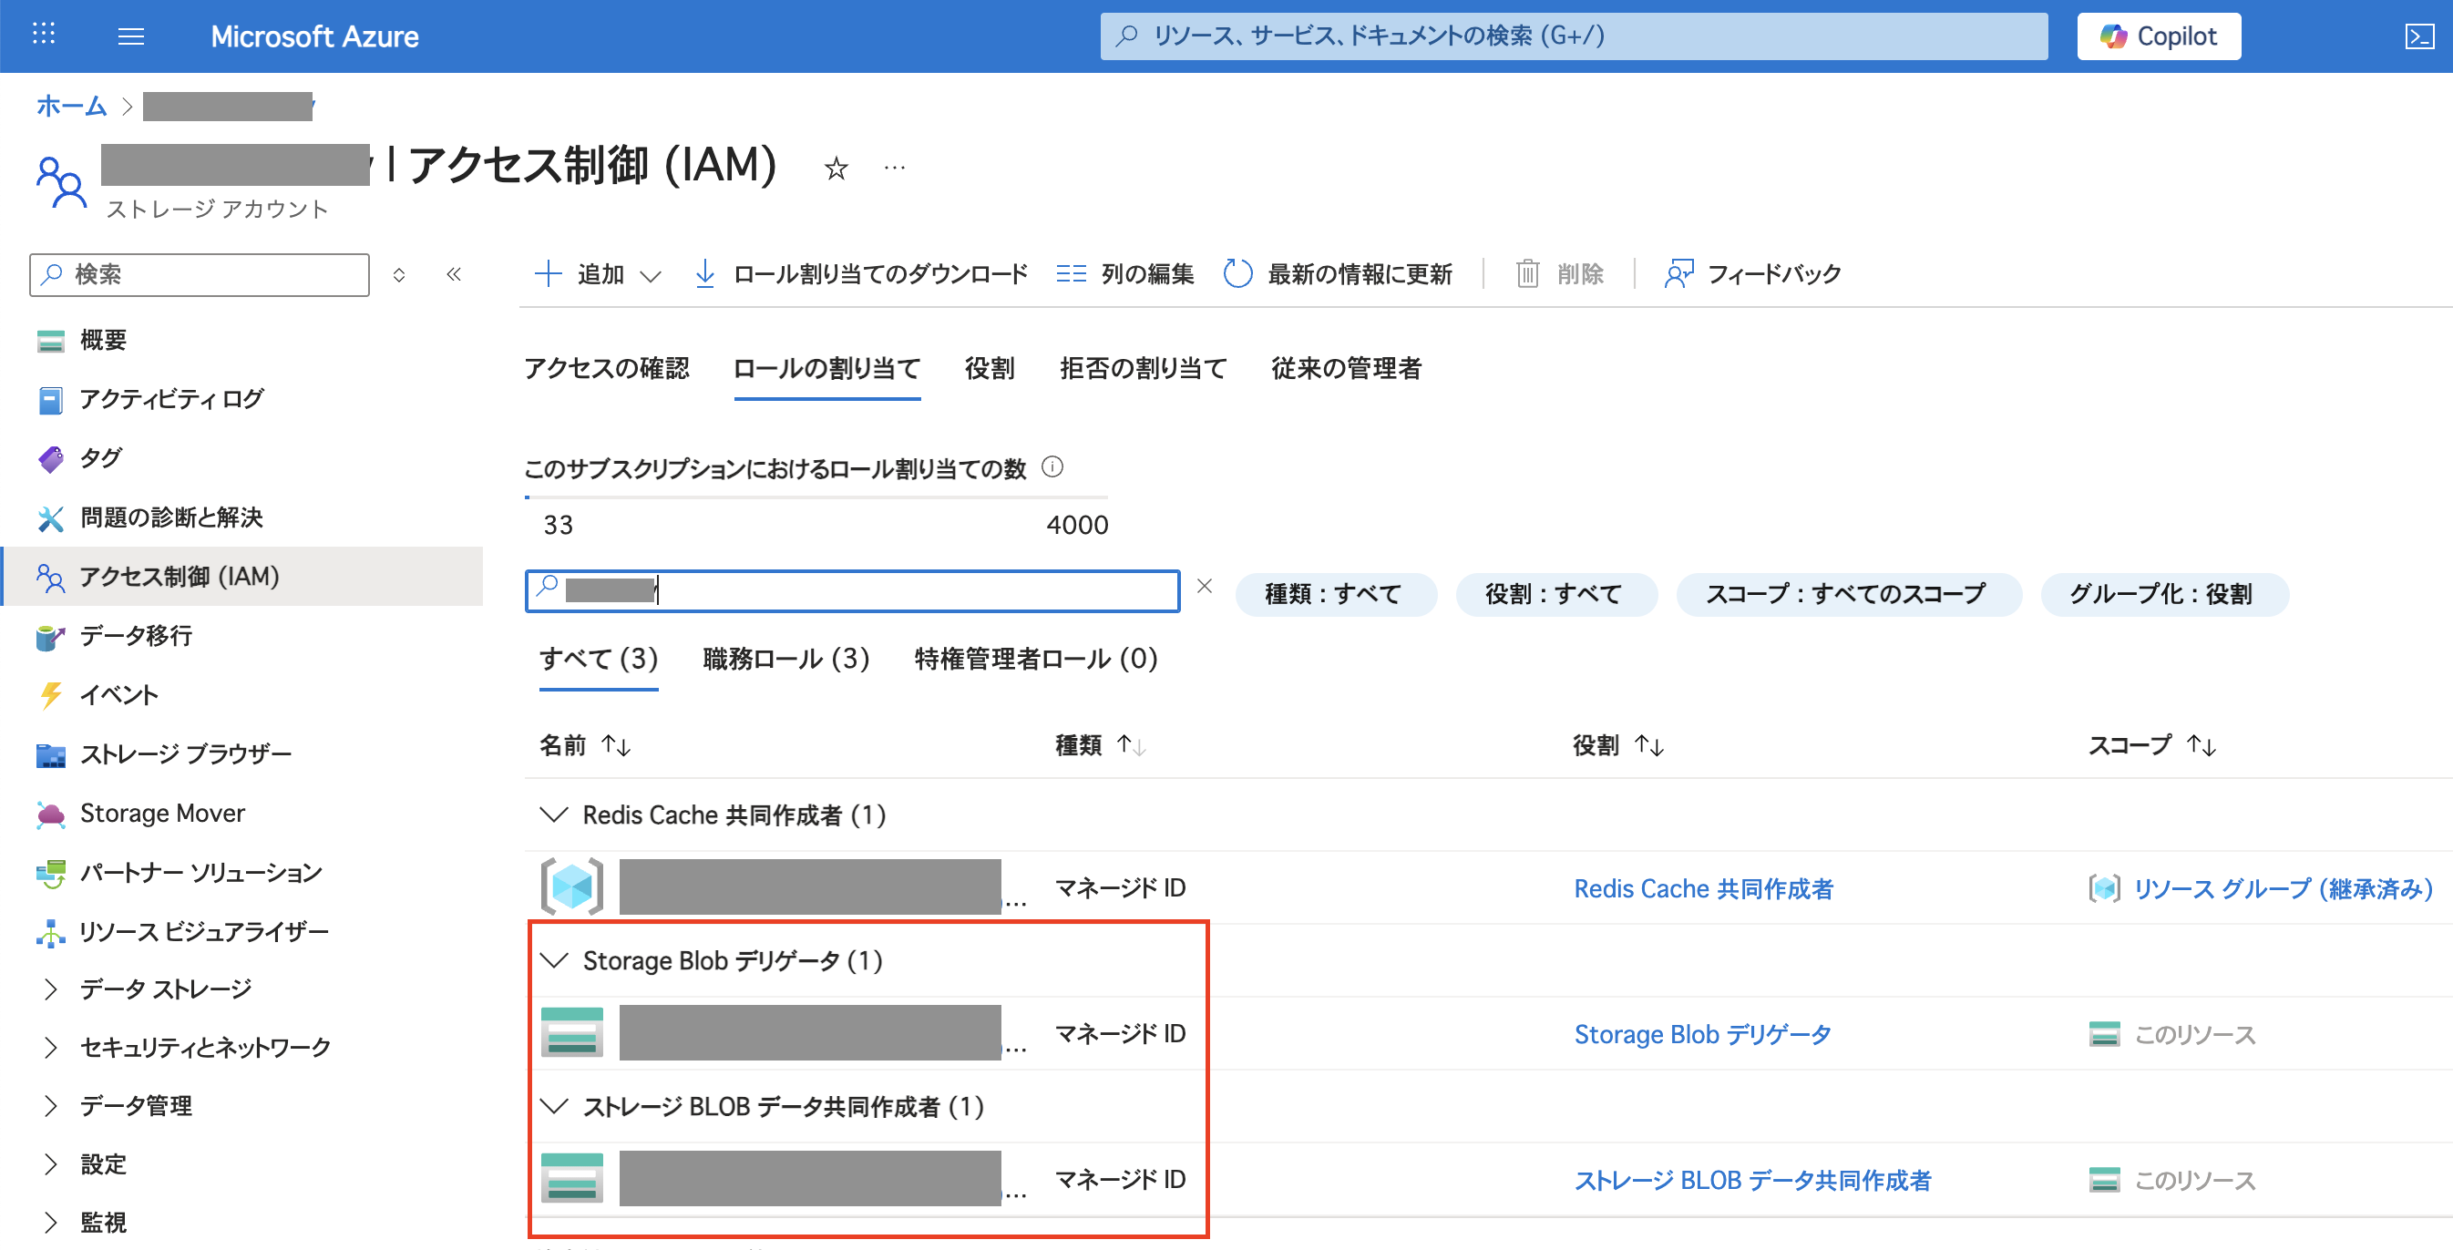This screenshot has height=1250, width=2453.
Task: Collapse the Redis Cache 共同作成者 group
Action: [x=554, y=815]
